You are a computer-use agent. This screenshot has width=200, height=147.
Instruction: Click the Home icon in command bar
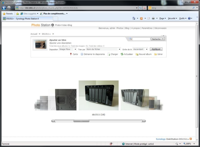[134, 18]
